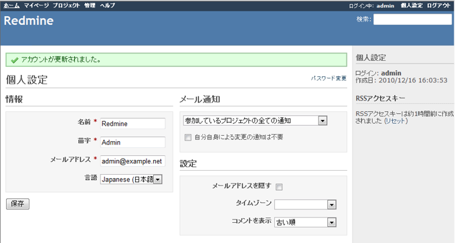Open the 管理 menu item

[90, 5]
